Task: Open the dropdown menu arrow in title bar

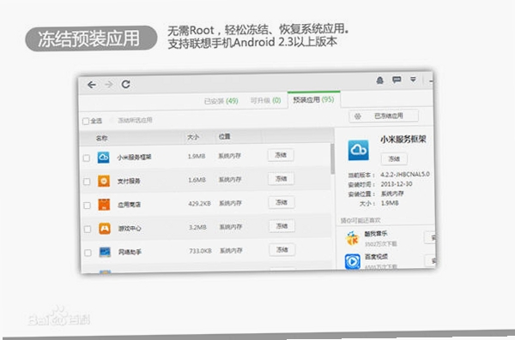Action: pos(413,80)
